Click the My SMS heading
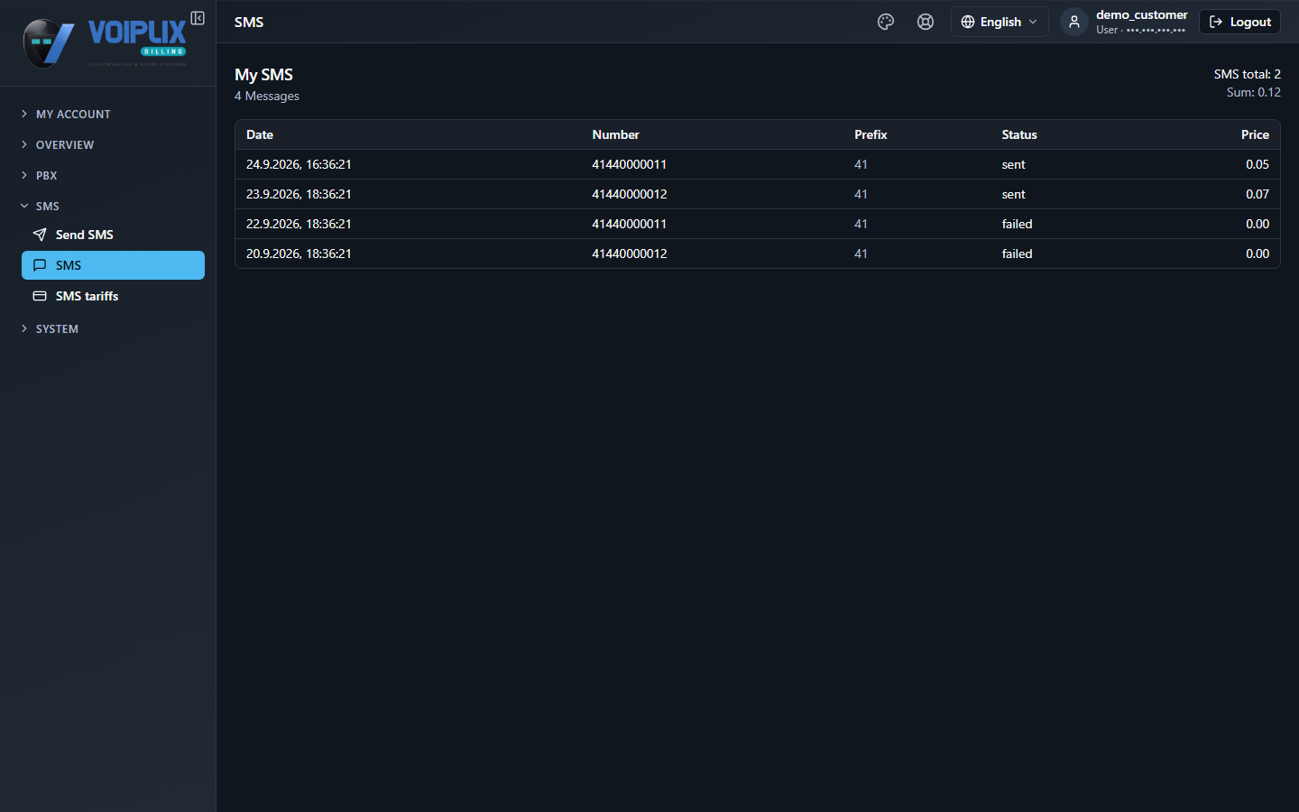 click(263, 75)
